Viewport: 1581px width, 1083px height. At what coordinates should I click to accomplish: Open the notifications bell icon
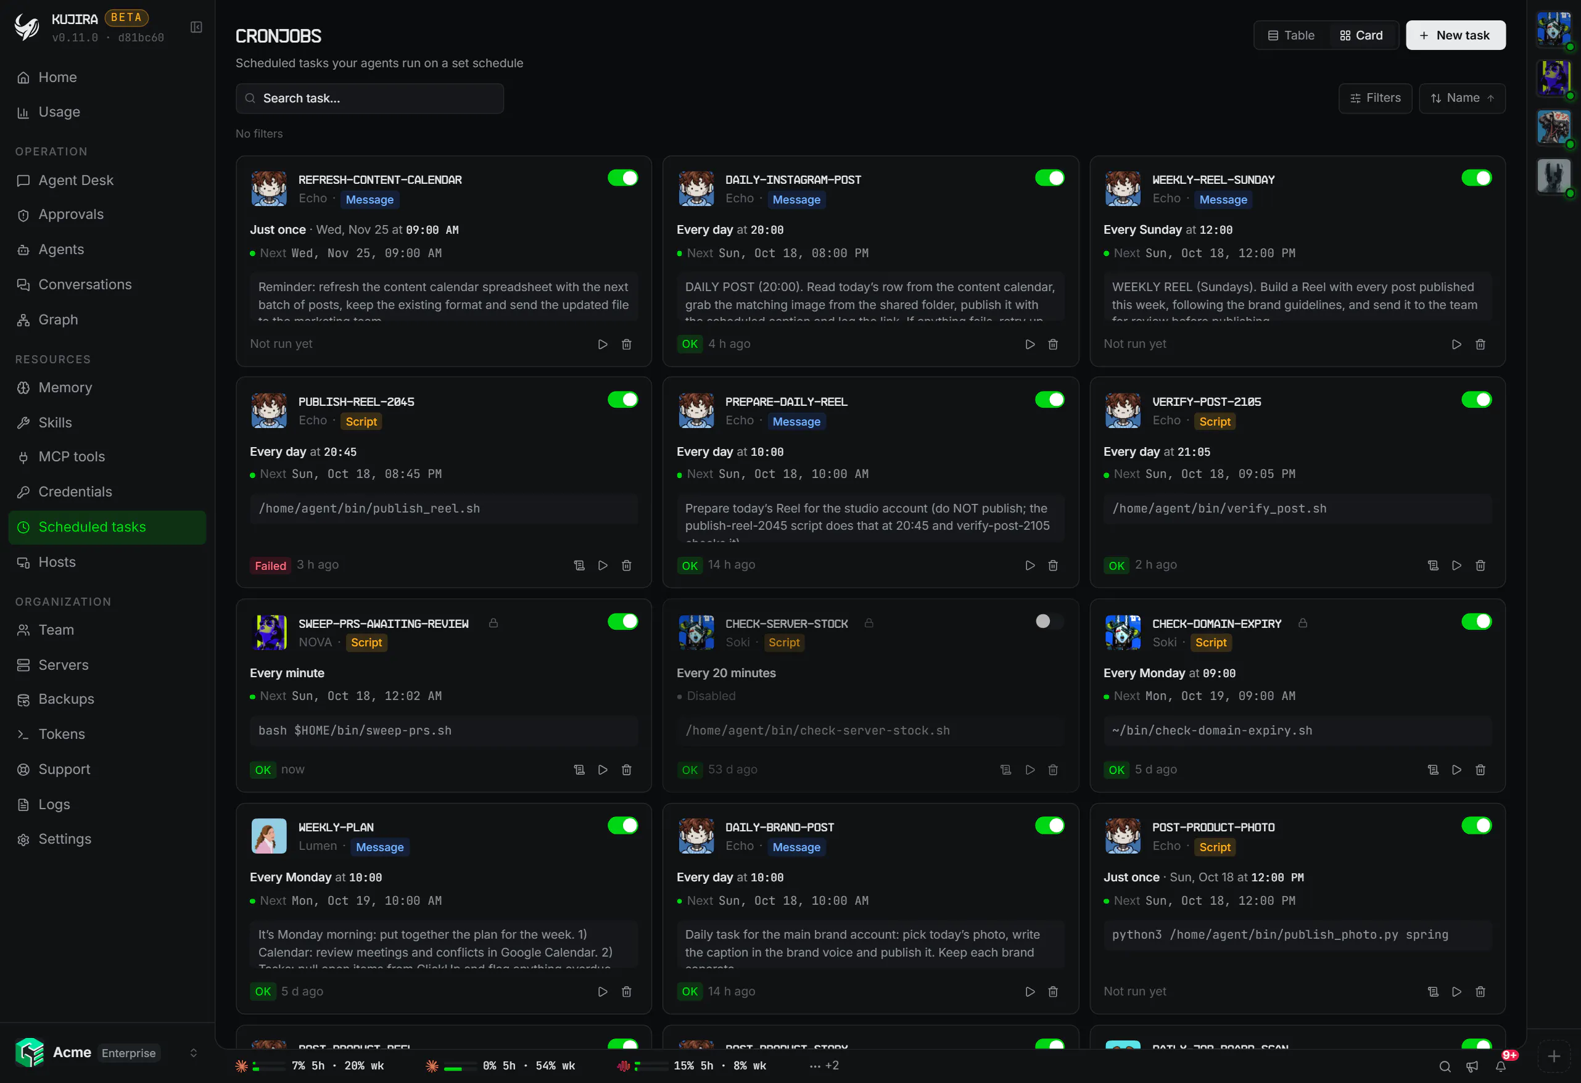1500,1066
